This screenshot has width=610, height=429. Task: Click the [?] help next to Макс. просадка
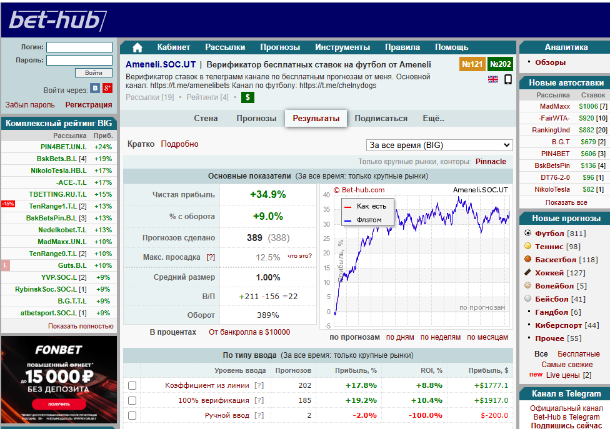(x=211, y=257)
